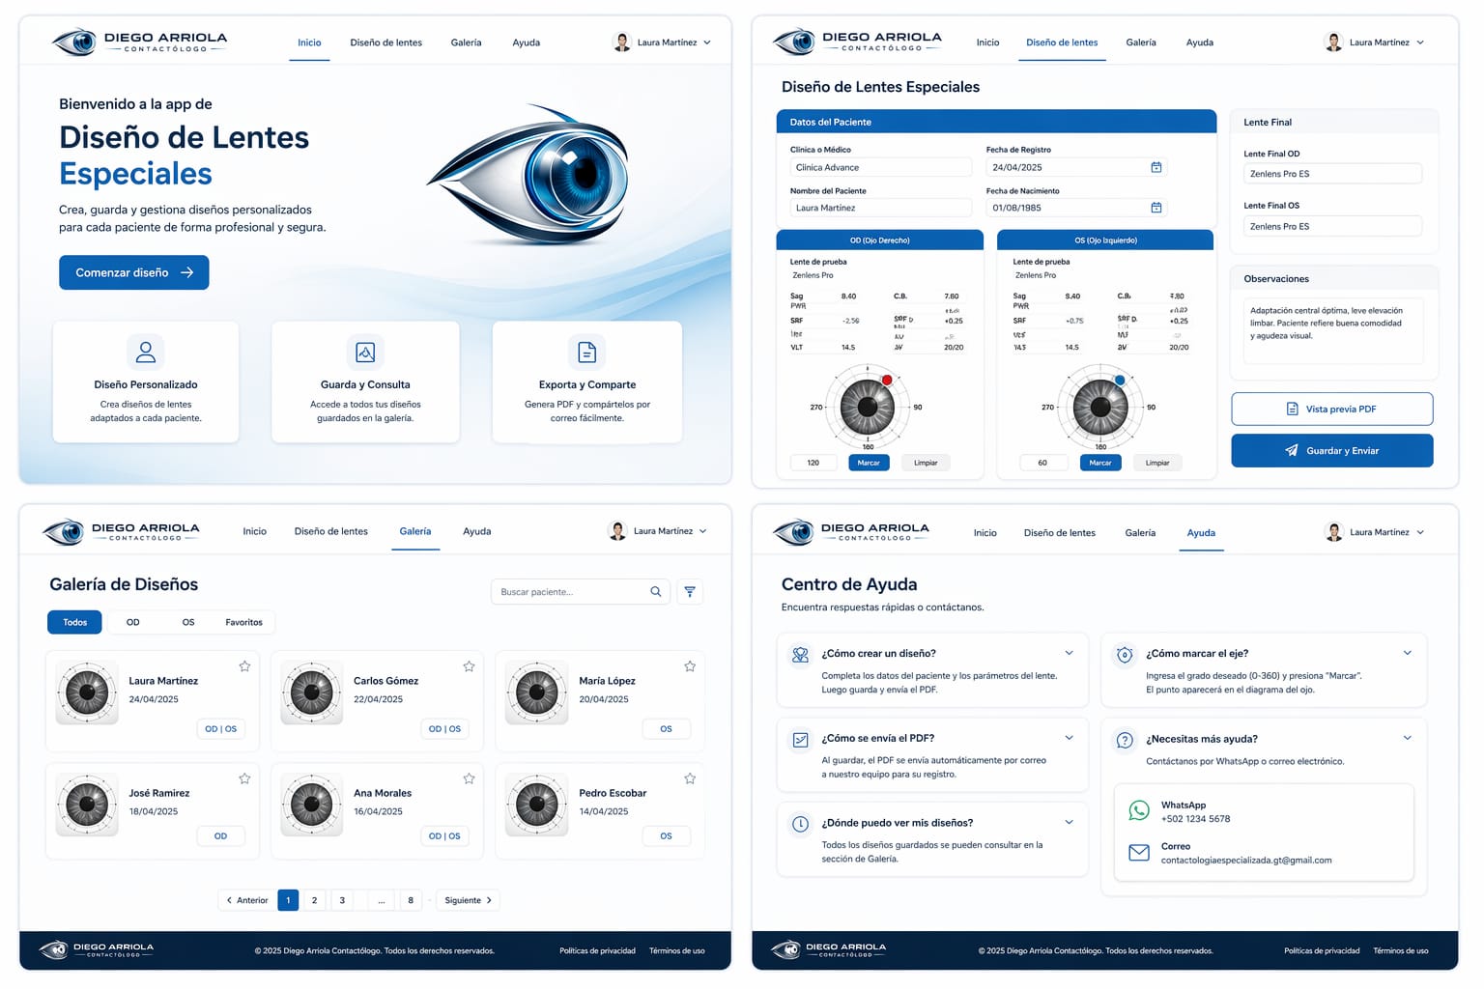Go to Inicio tab from Ayuda screen
Image resolution: width=1484 pixels, height=989 pixels.
[985, 532]
